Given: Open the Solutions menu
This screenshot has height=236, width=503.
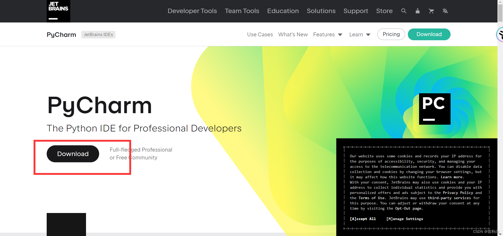Looking at the screenshot, I should [x=321, y=11].
